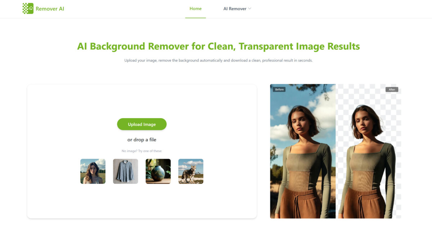Click the After label badge

point(392,89)
